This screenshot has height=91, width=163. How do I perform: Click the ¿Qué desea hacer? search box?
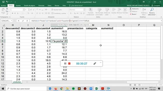76,6
